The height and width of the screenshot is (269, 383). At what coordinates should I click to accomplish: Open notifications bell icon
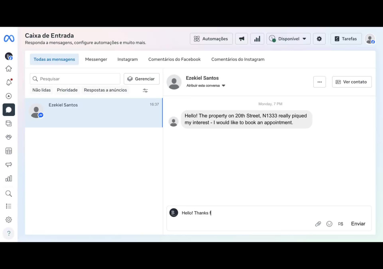[9, 82]
